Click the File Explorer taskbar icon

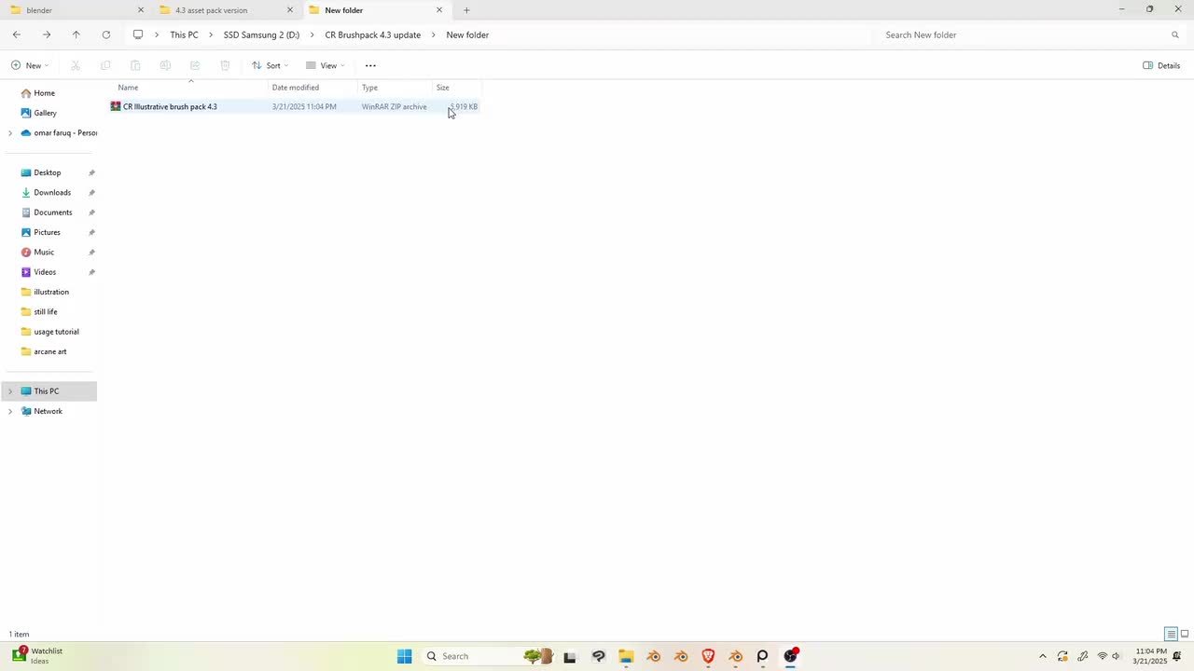(x=626, y=656)
